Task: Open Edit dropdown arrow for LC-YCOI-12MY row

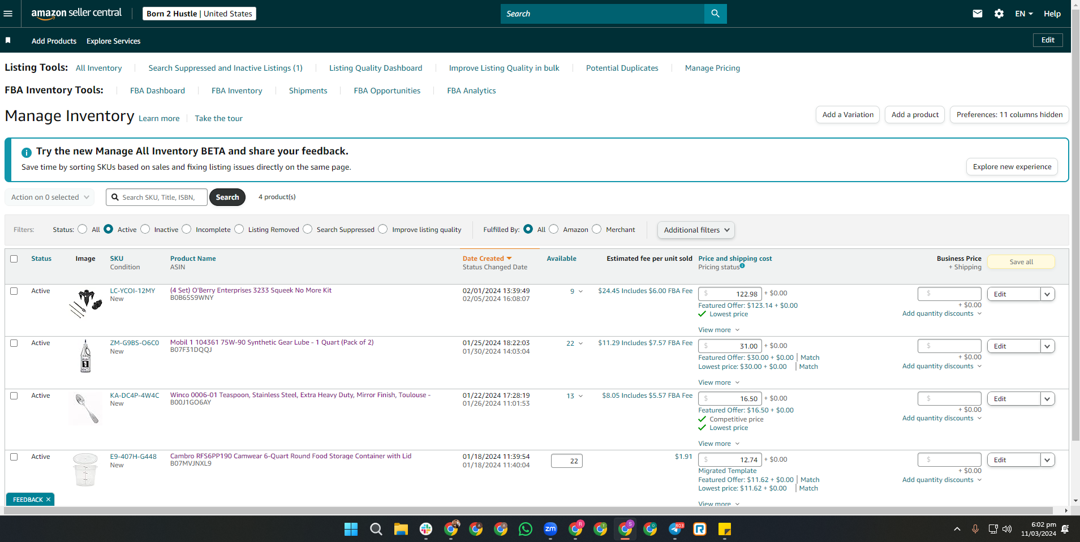Action: [x=1047, y=294]
